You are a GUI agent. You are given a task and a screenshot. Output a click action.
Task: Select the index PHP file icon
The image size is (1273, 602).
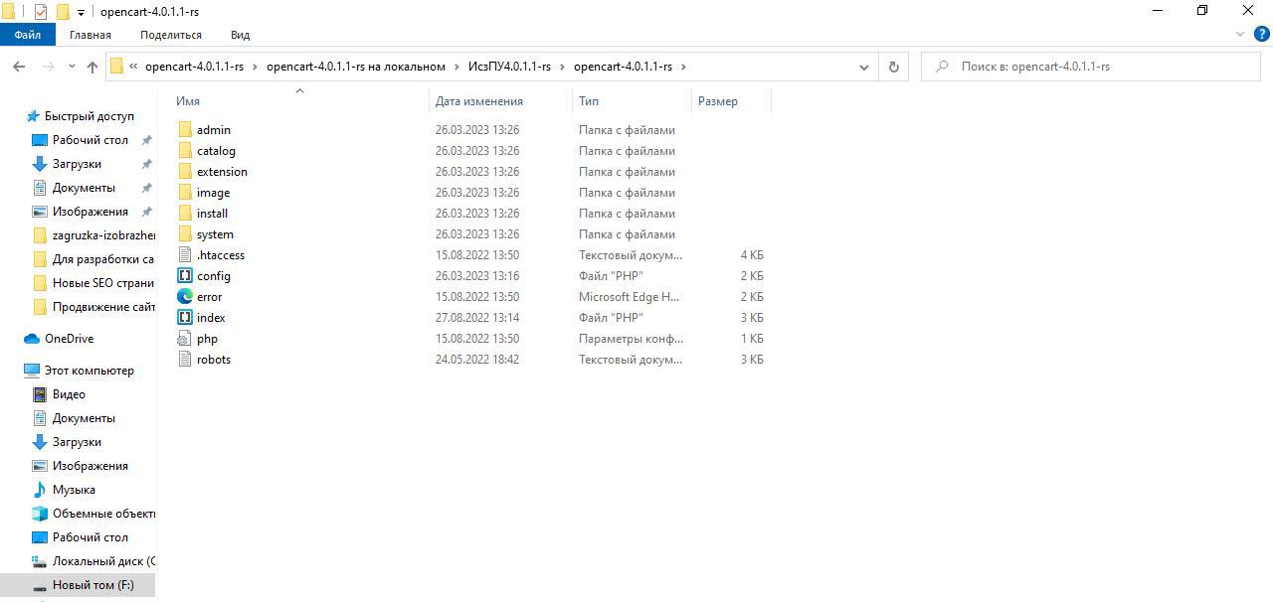click(185, 318)
